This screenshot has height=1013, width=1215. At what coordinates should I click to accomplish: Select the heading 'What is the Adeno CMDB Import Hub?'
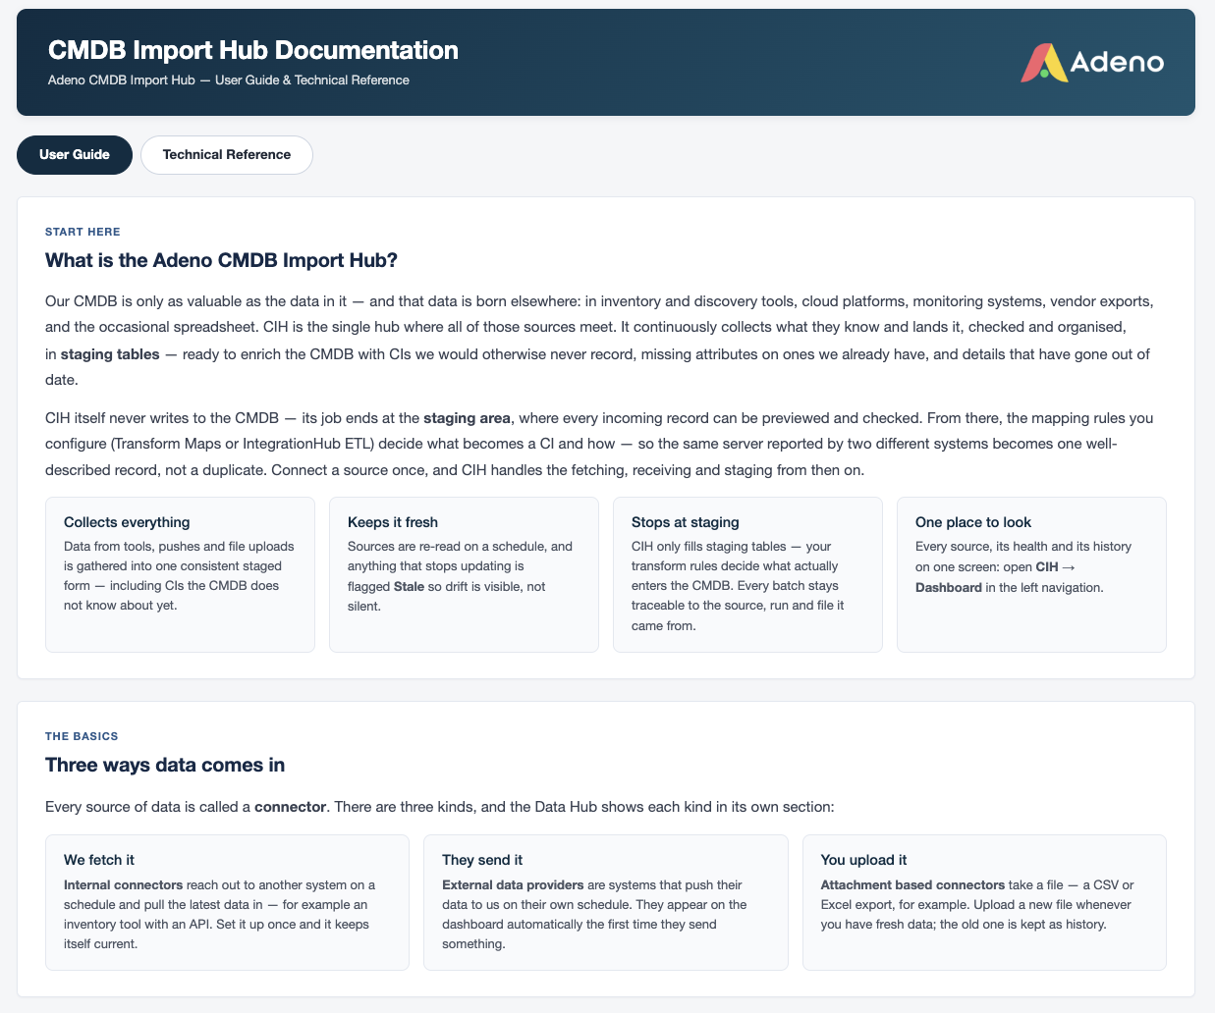221,260
